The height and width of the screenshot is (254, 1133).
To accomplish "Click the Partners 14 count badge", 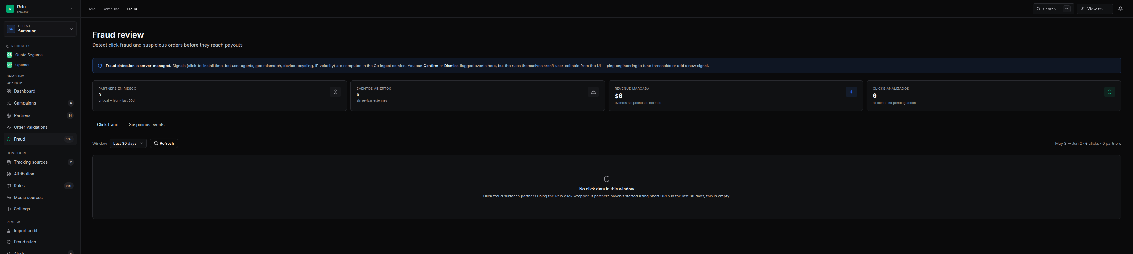I will [x=70, y=115].
